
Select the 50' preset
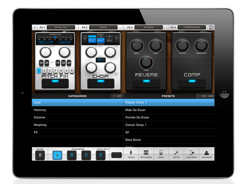point(169,132)
